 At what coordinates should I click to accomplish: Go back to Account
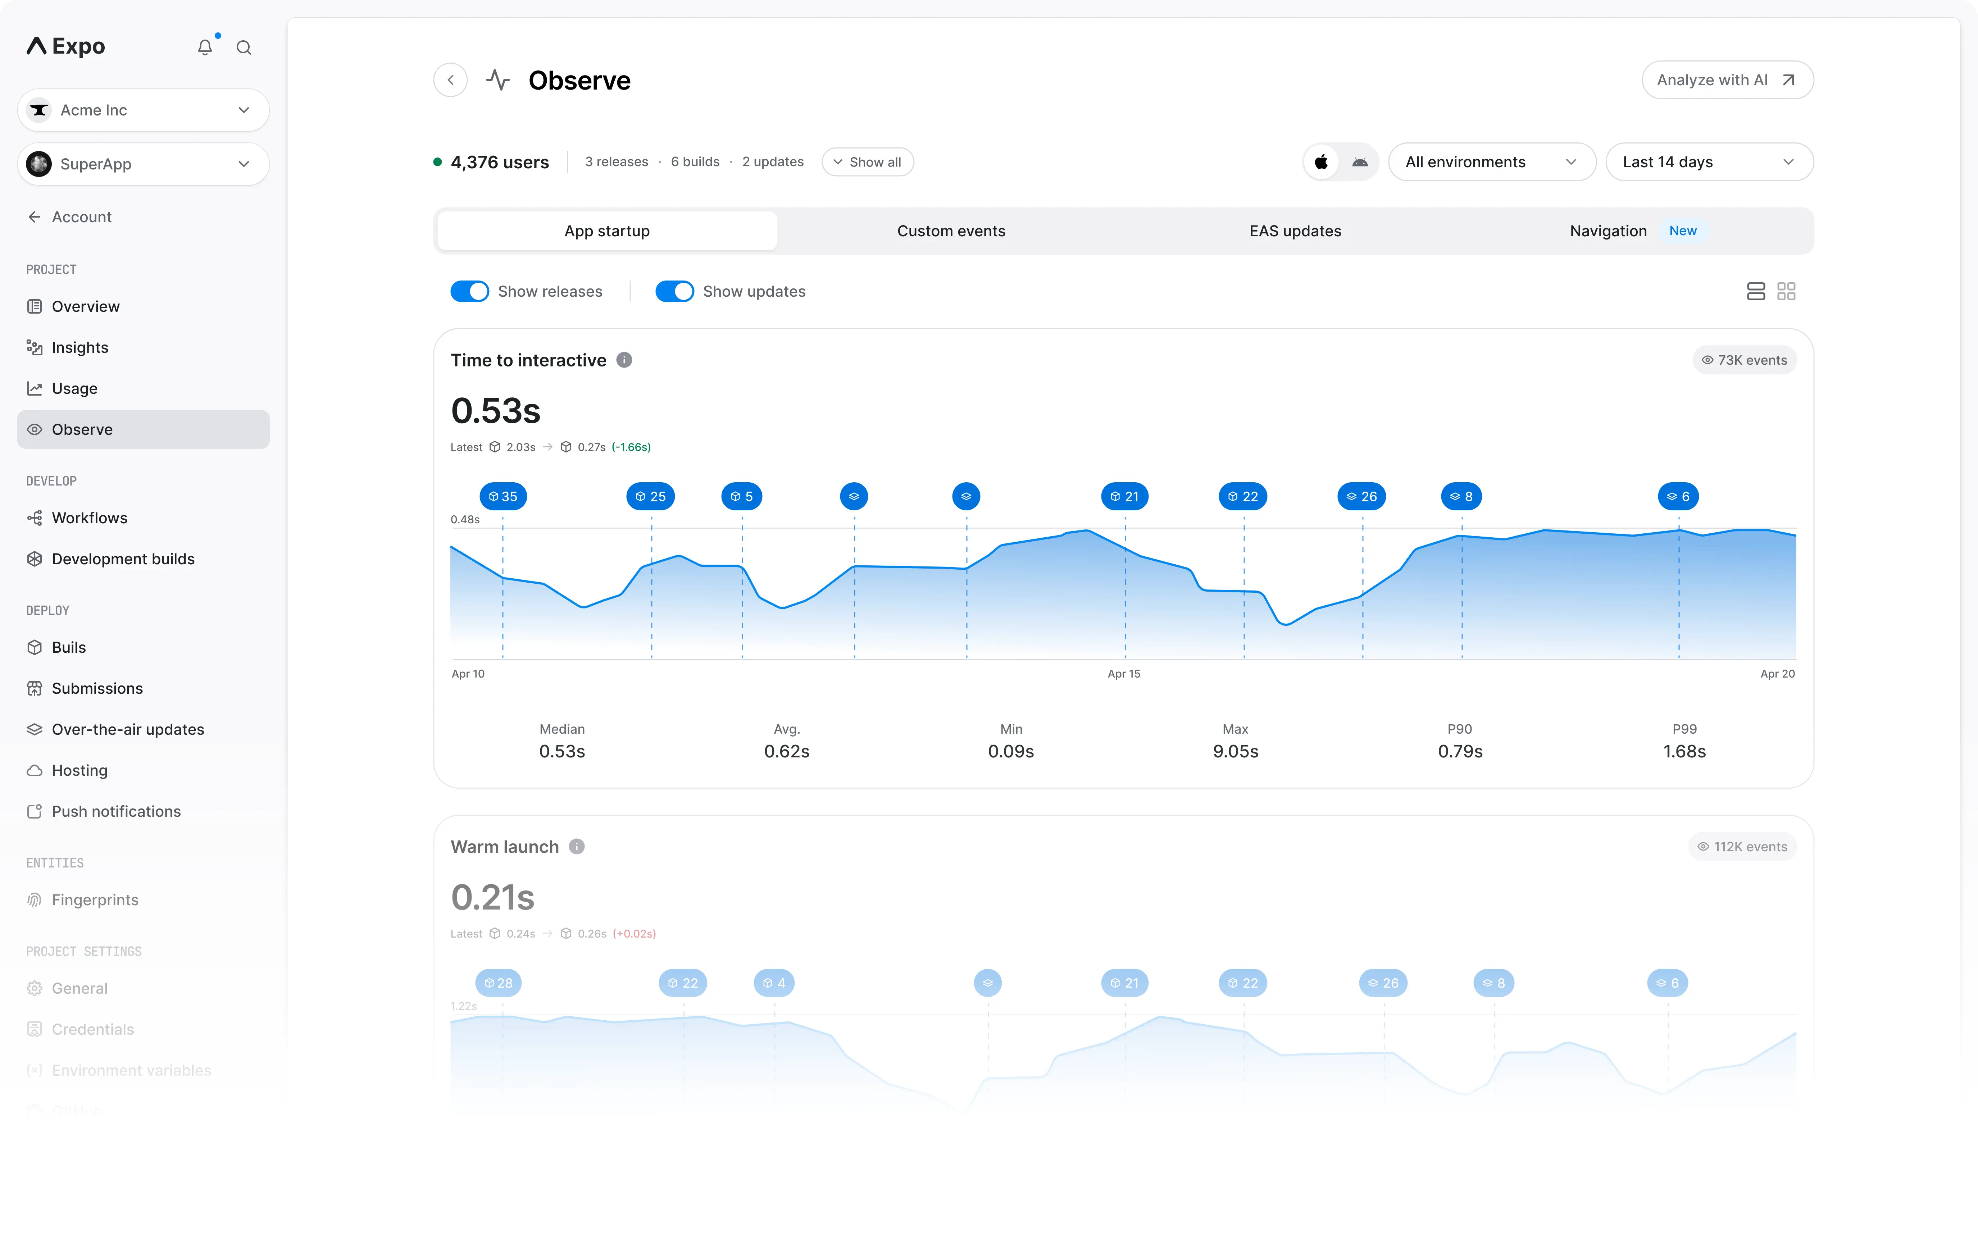coord(69,217)
